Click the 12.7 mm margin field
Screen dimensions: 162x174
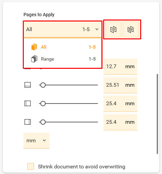click(x=120, y=66)
